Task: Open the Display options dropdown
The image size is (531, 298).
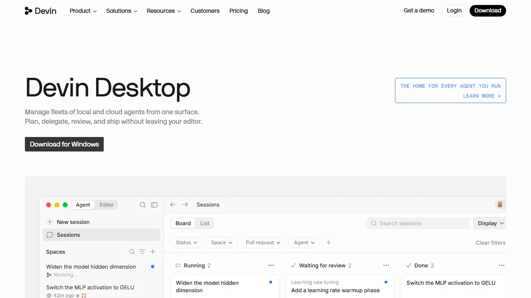Action: [x=490, y=223]
